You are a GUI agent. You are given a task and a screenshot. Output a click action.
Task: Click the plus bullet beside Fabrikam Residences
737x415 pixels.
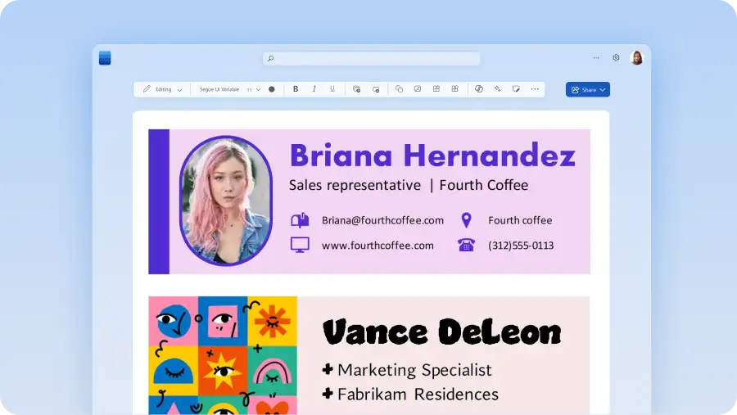pos(328,394)
